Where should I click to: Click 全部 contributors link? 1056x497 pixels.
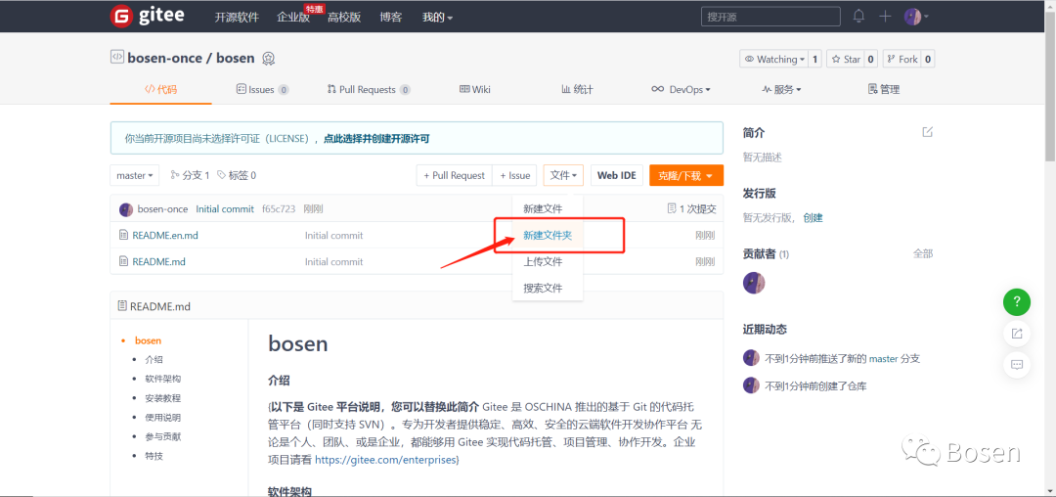923,254
